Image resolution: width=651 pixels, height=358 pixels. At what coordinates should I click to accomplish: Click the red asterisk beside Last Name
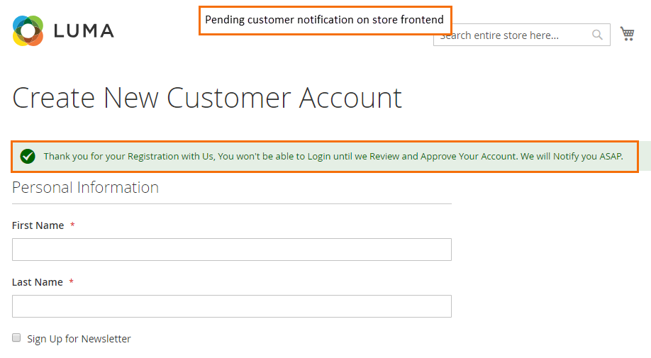(x=71, y=282)
